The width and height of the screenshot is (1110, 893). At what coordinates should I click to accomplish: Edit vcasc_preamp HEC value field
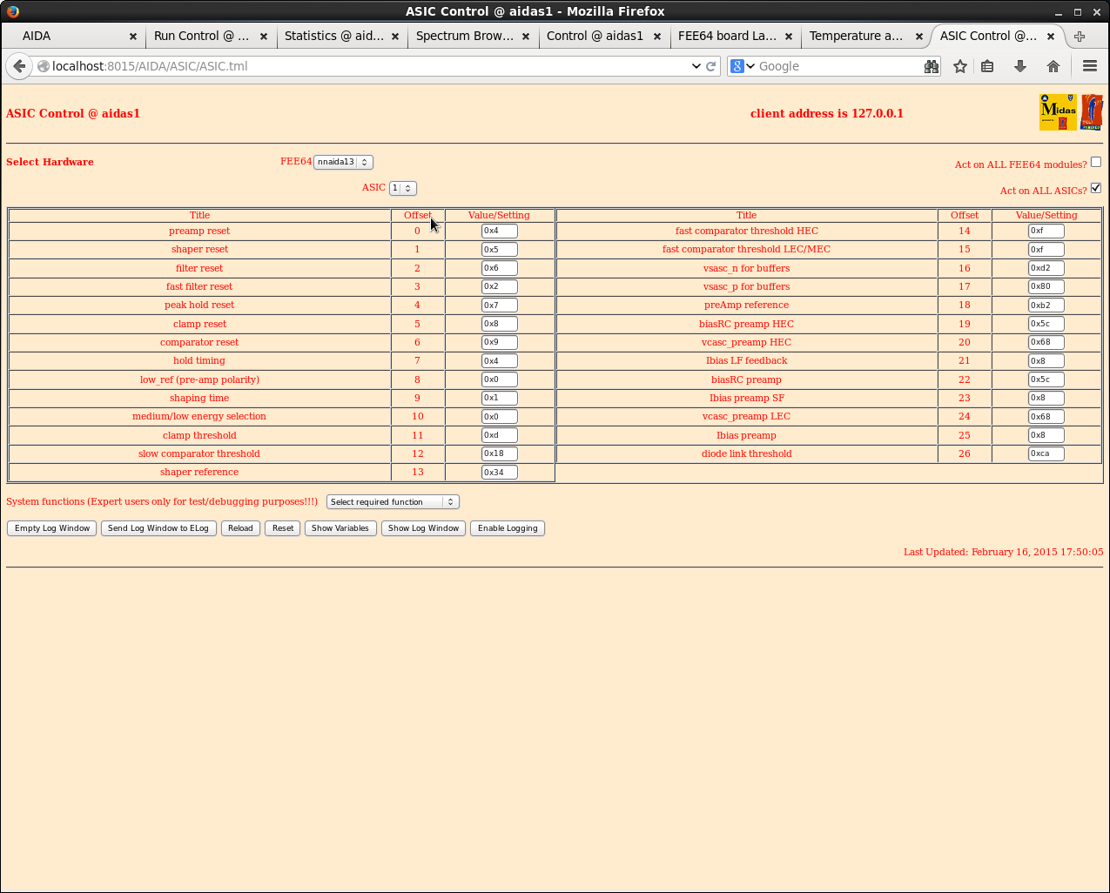point(1046,342)
